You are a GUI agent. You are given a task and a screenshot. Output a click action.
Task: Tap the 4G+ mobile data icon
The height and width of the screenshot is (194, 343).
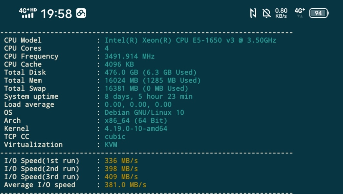(300, 13)
